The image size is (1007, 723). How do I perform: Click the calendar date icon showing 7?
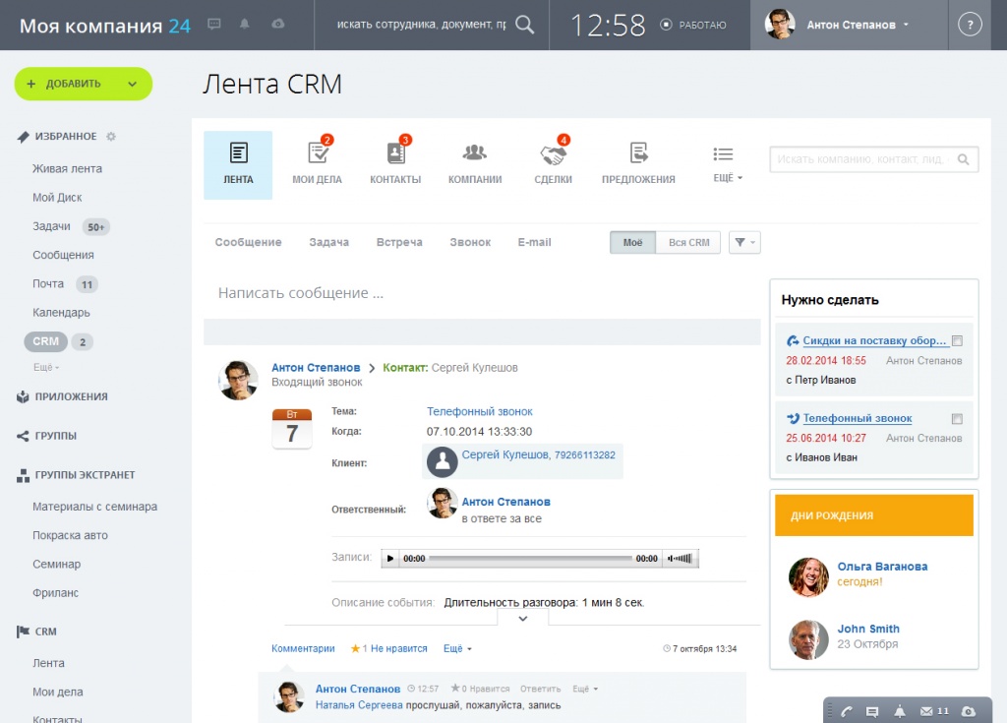coord(292,429)
